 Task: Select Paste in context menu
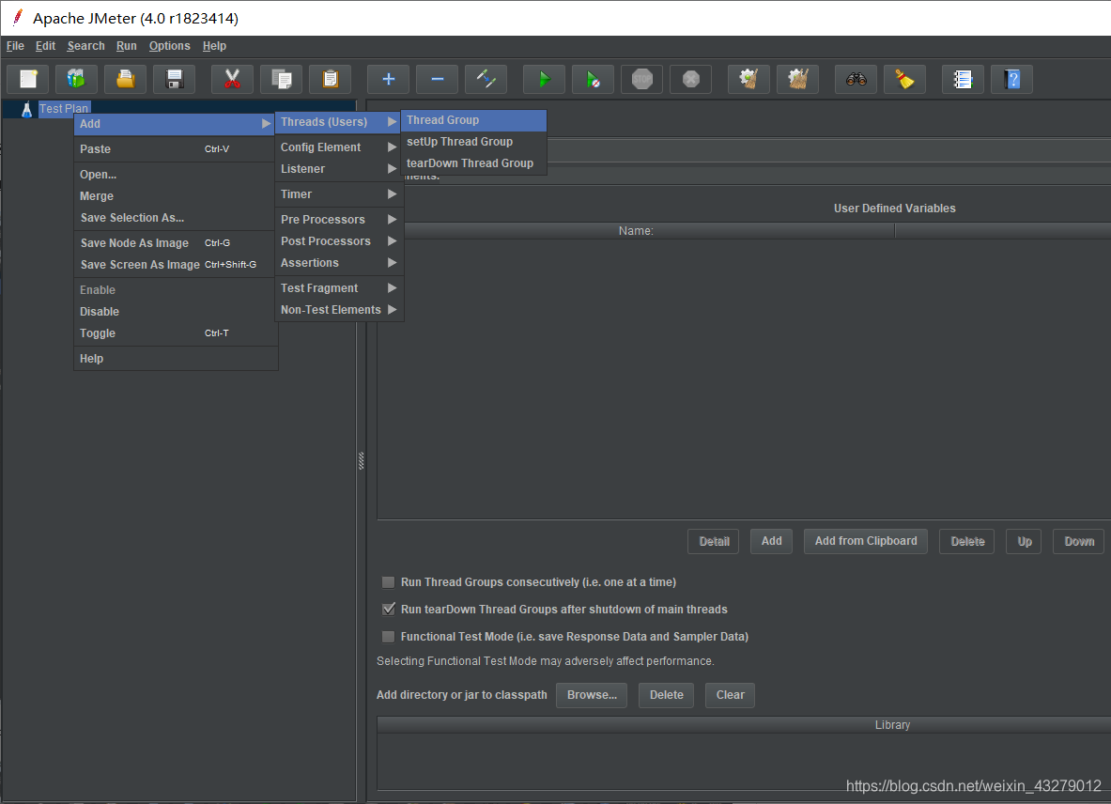(x=175, y=148)
